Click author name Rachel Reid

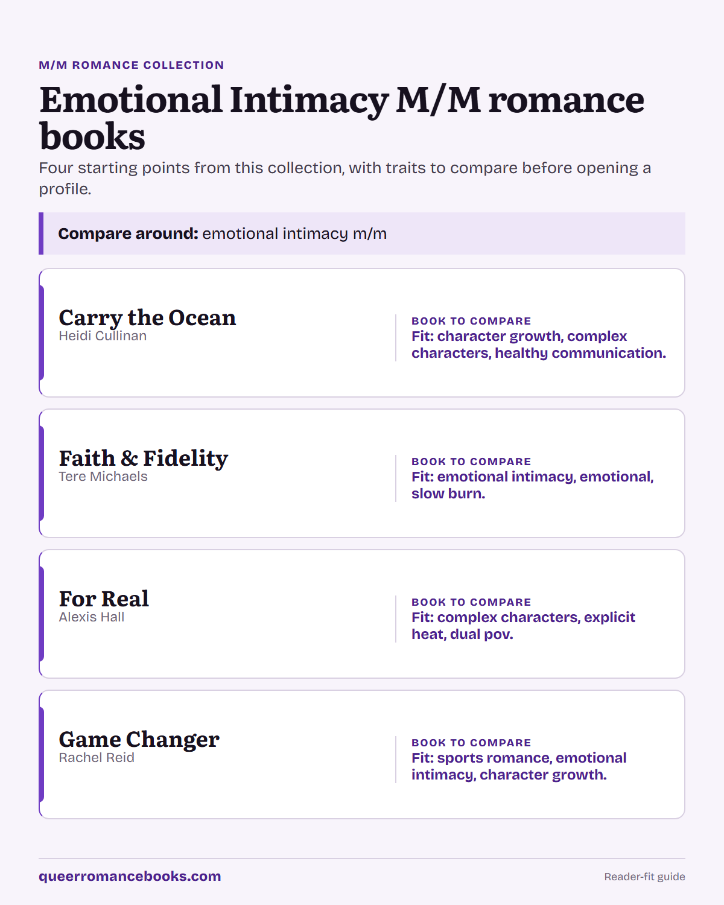97,758
